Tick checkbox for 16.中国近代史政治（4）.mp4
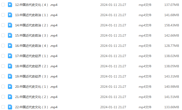The width and height of the screenshot is (182, 110). click(x=3, y=46)
